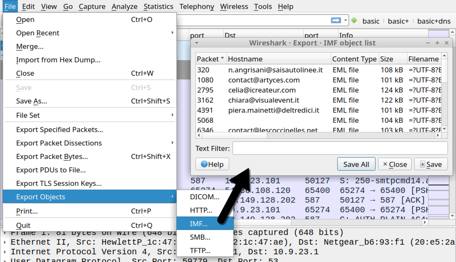Select the n.angrisani@saisautolinee.it row
Viewport: 456px width, 262px height.
[318, 70]
